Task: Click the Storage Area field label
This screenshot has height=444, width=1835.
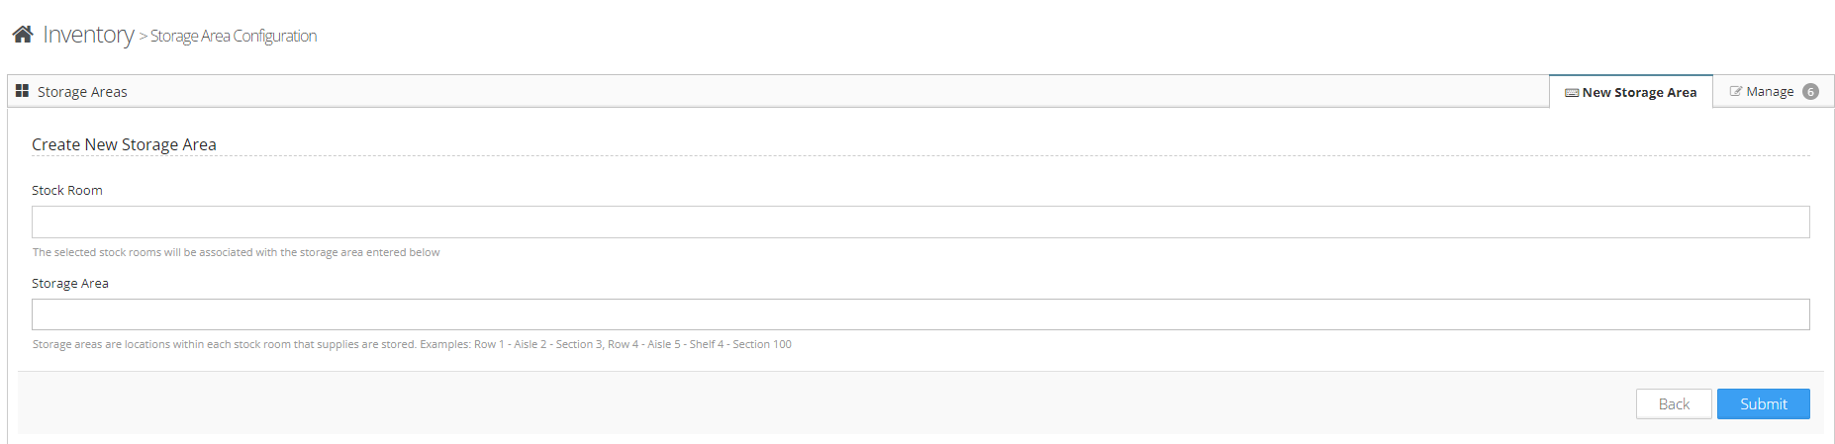Action: pos(70,283)
